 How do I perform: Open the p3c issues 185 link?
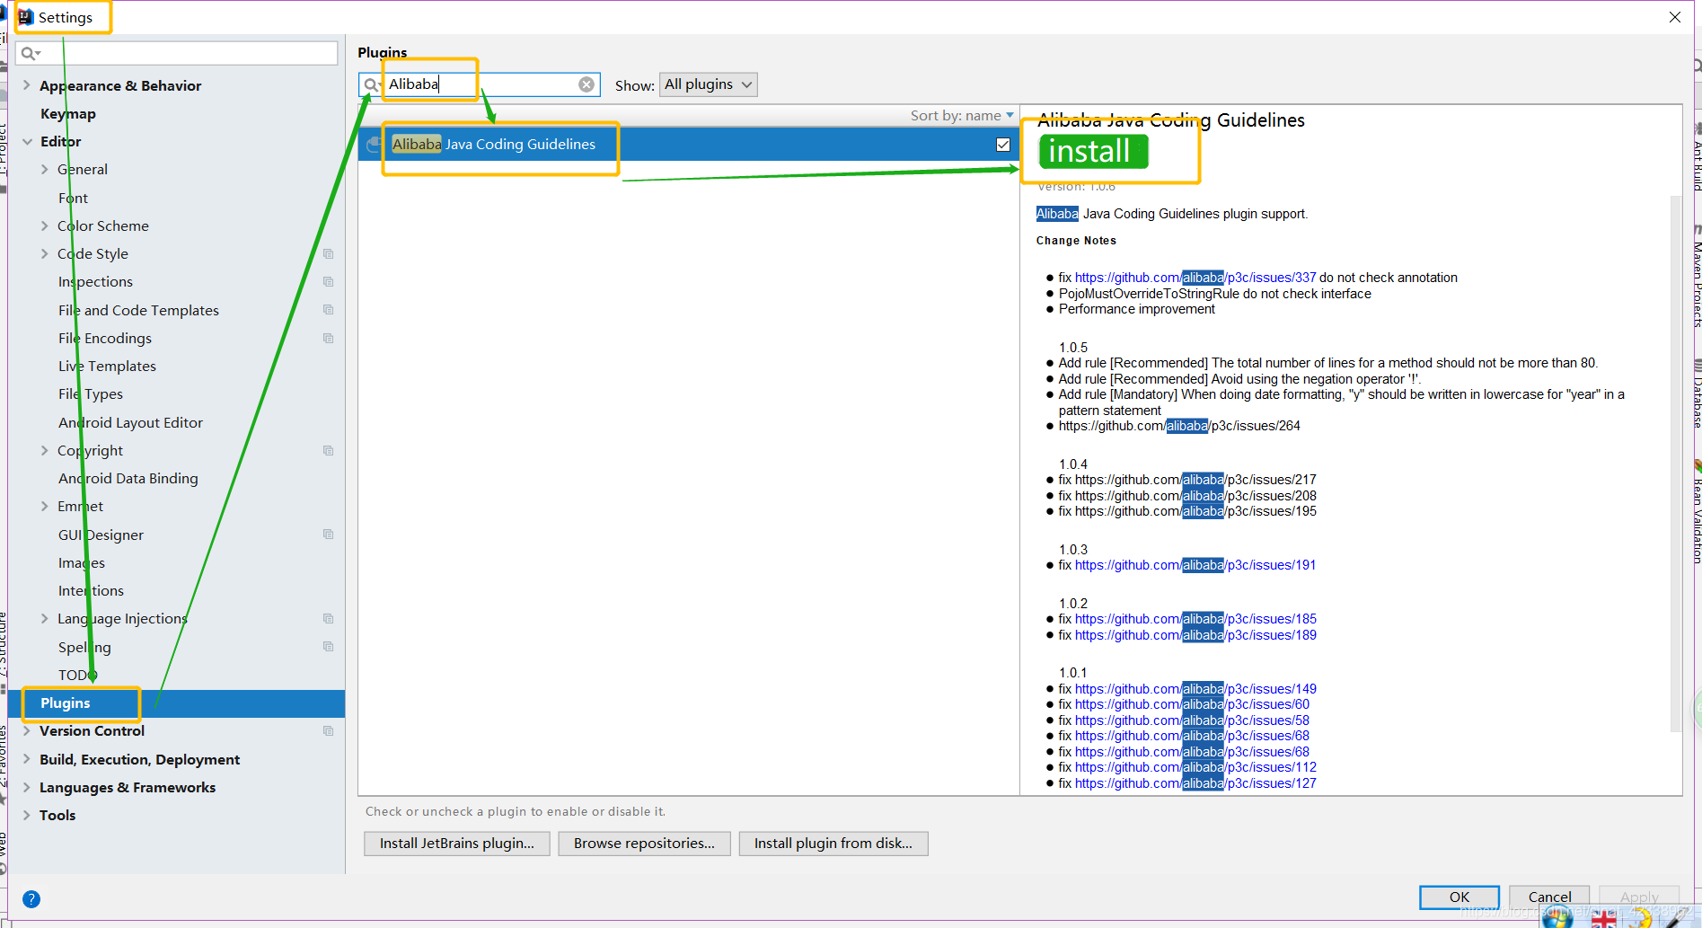click(x=1195, y=619)
